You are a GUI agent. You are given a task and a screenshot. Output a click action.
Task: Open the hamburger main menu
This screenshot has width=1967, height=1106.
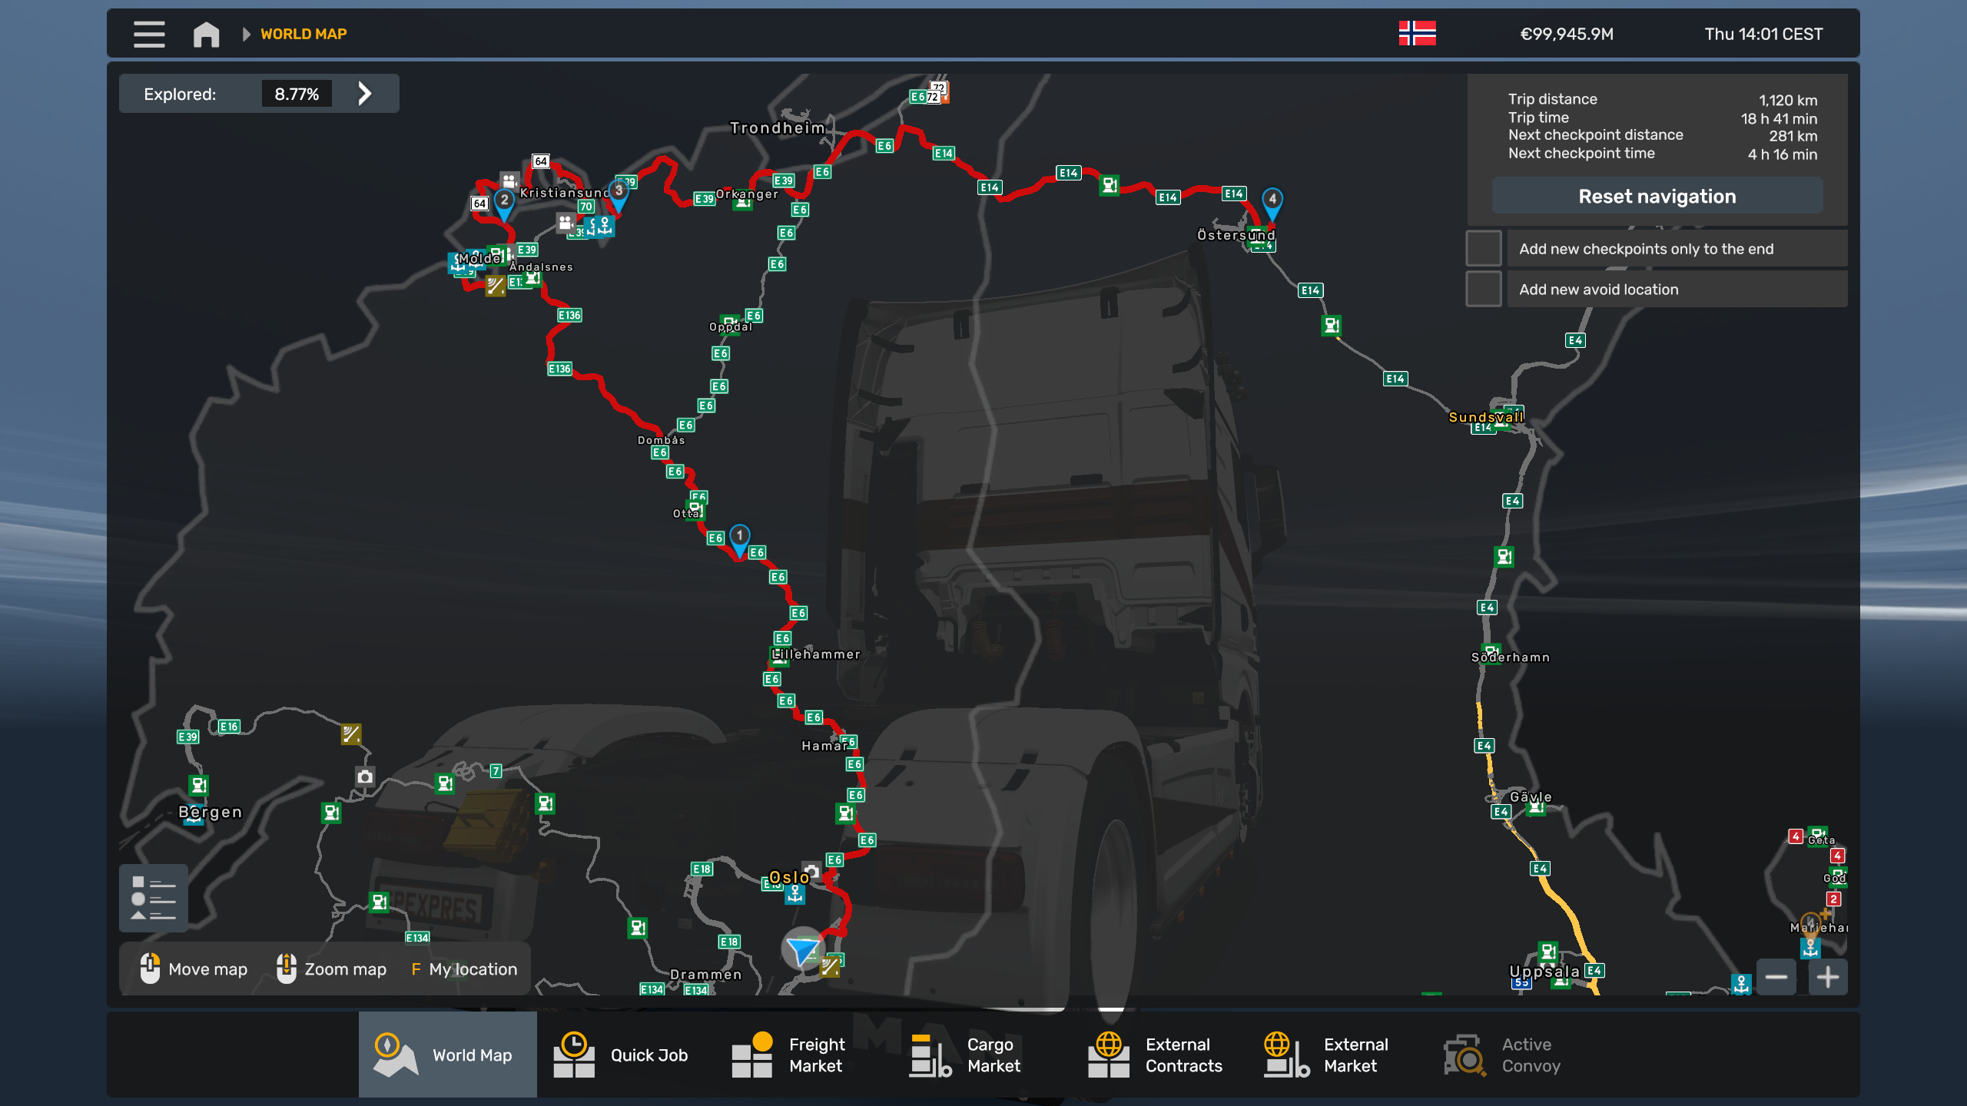pos(149,34)
